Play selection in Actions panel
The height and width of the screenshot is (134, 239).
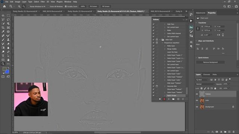point(169,99)
